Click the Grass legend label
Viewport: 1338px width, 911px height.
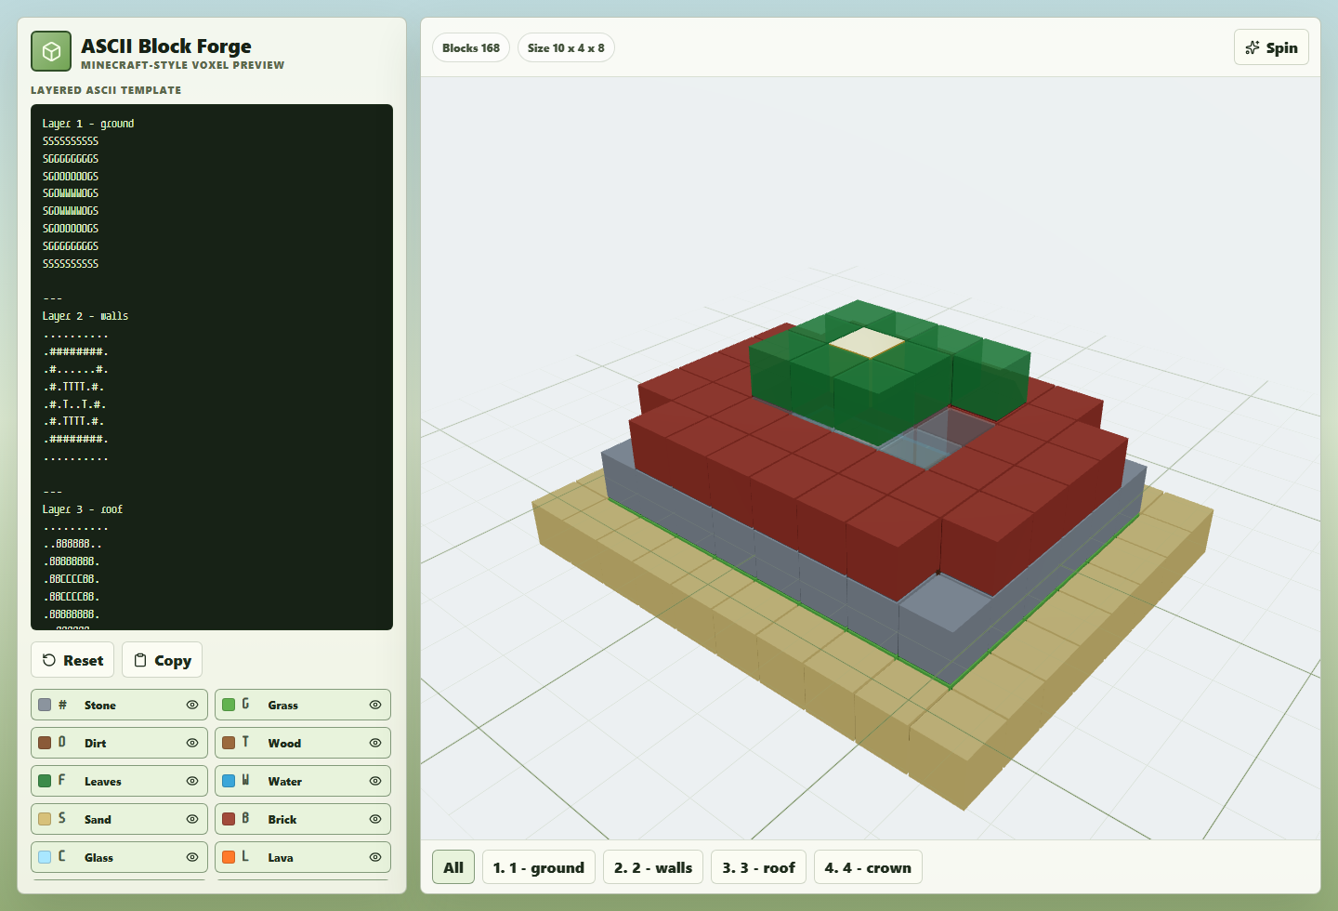tap(283, 706)
